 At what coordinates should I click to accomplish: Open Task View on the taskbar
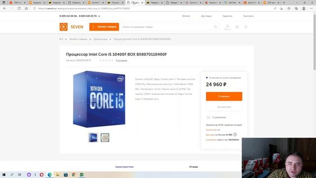20,175
